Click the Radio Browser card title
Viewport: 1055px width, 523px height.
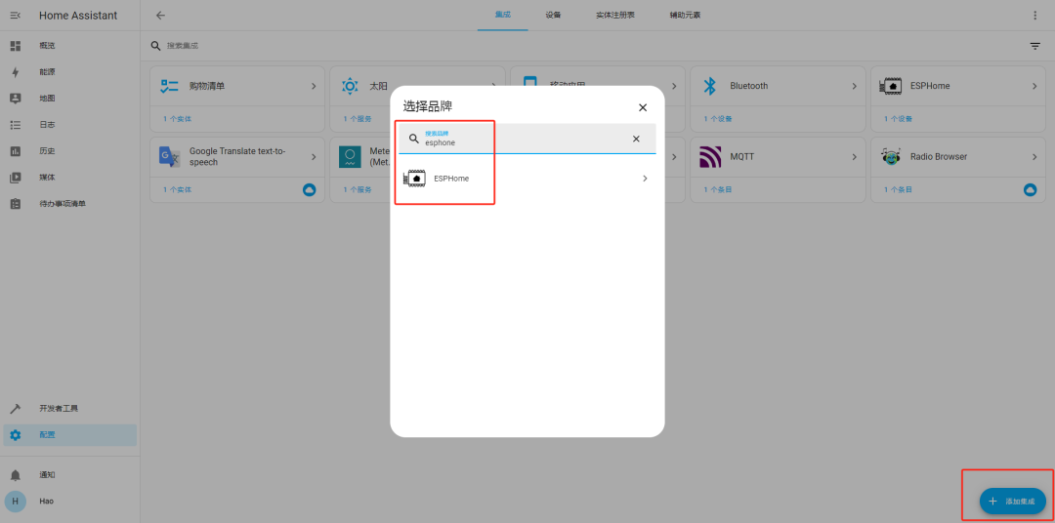click(939, 157)
